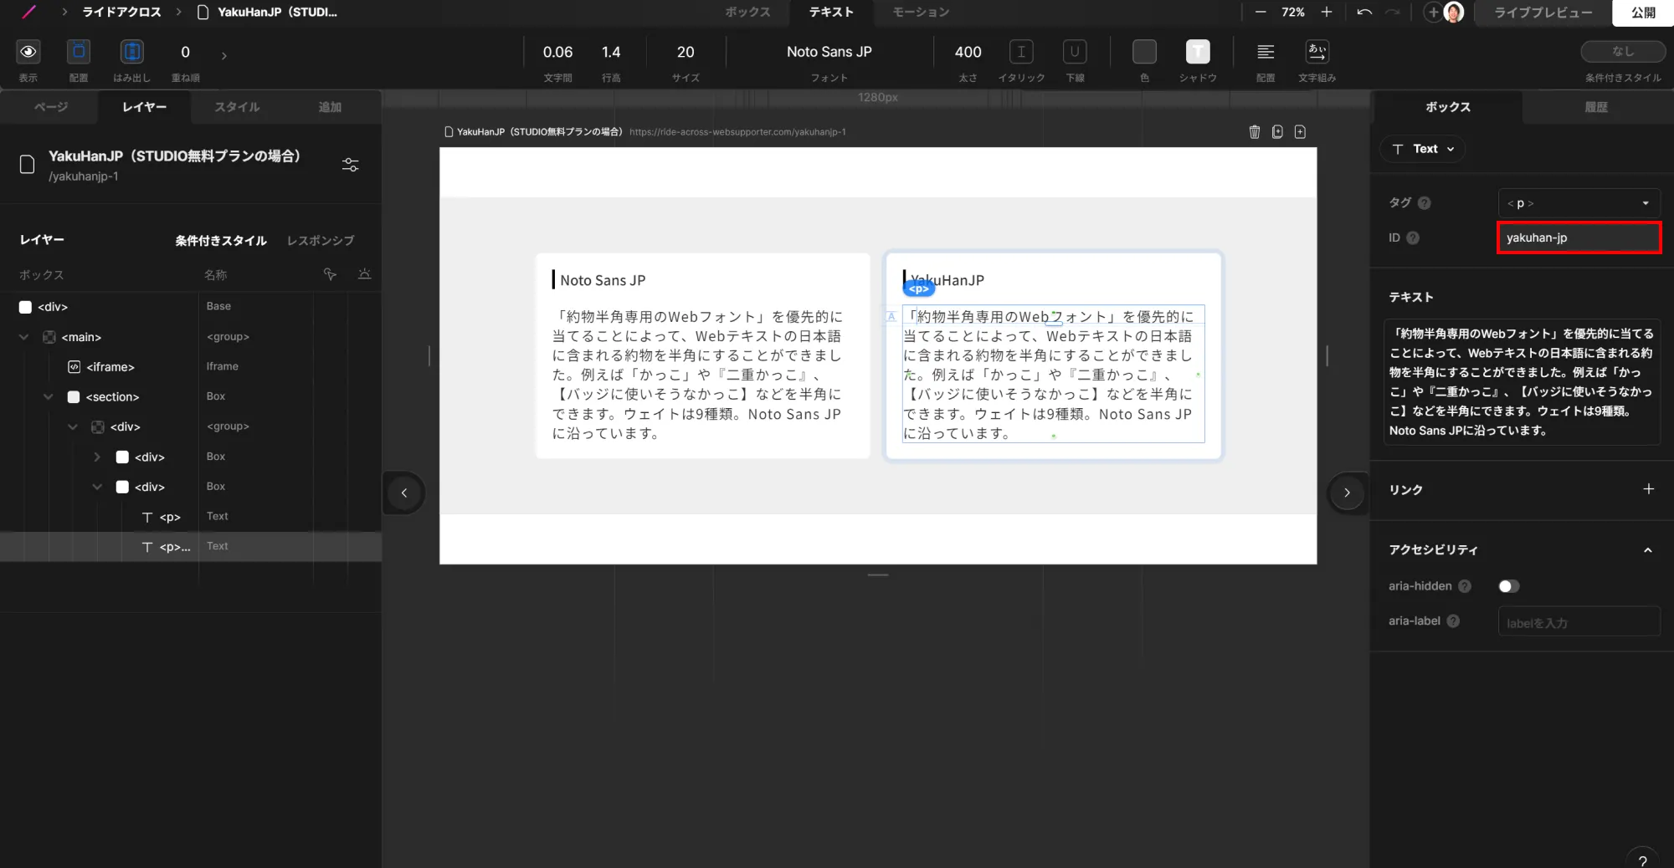The width and height of the screenshot is (1674, 868).
Task: Select the Base <div> layer
Action: click(x=191, y=307)
